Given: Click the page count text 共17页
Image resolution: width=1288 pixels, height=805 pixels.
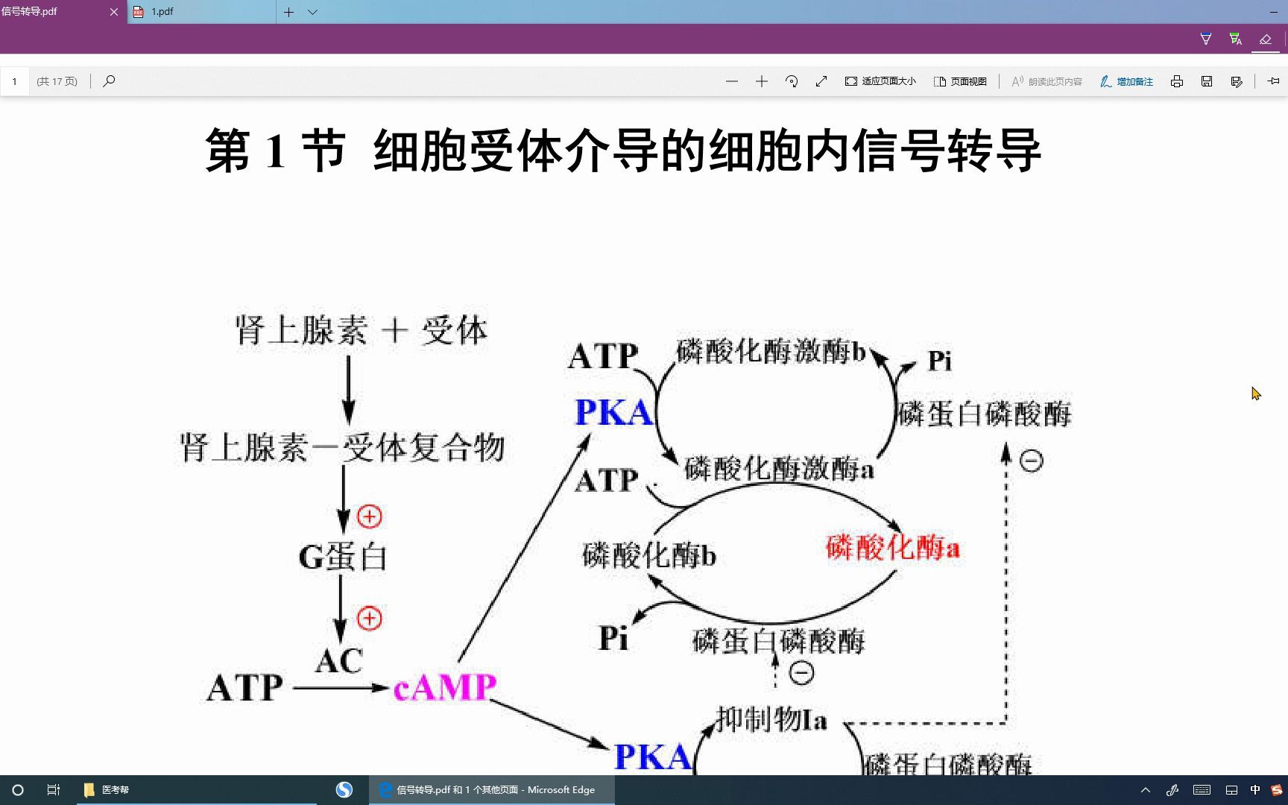Looking at the screenshot, I should 57,81.
